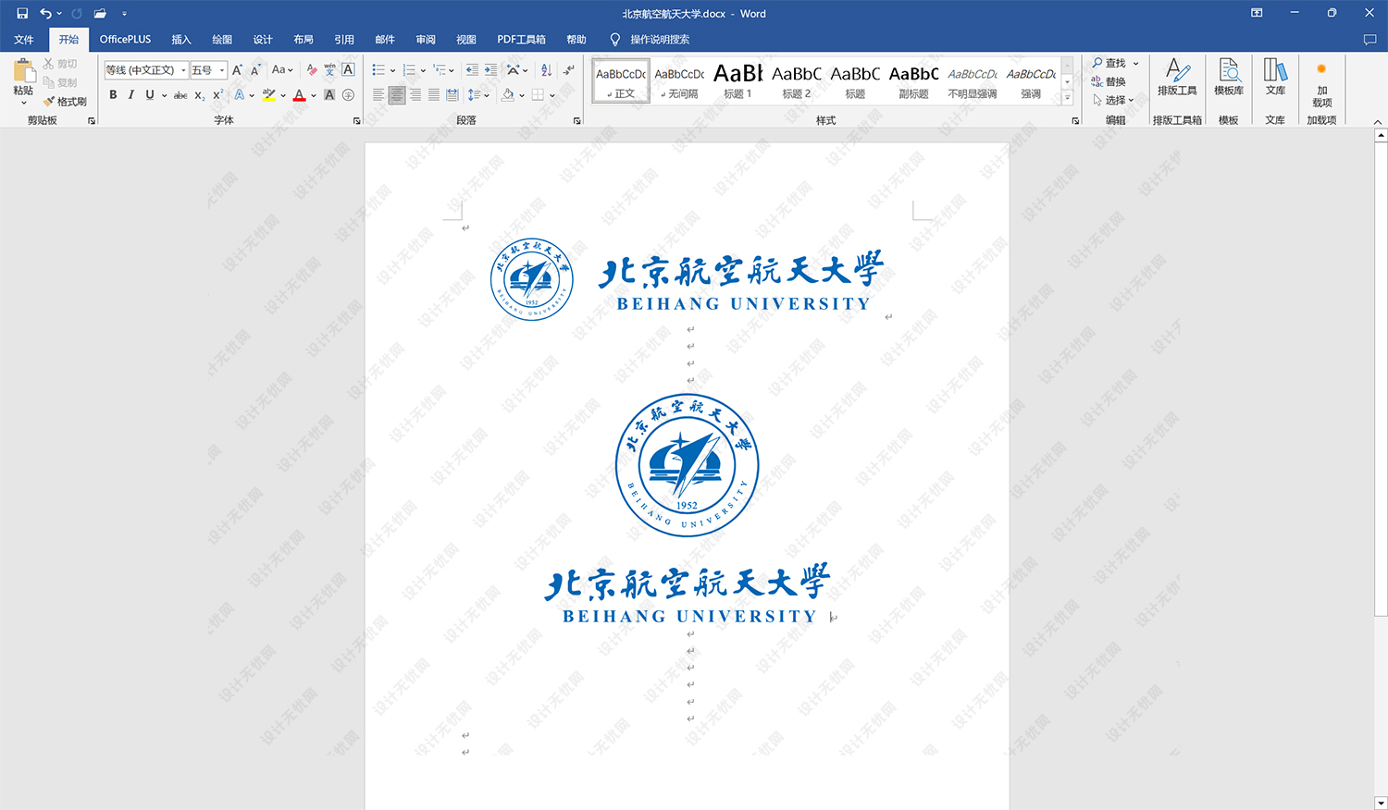Save document using title bar save icon
Screen dimensions: 1388x810
point(22,13)
